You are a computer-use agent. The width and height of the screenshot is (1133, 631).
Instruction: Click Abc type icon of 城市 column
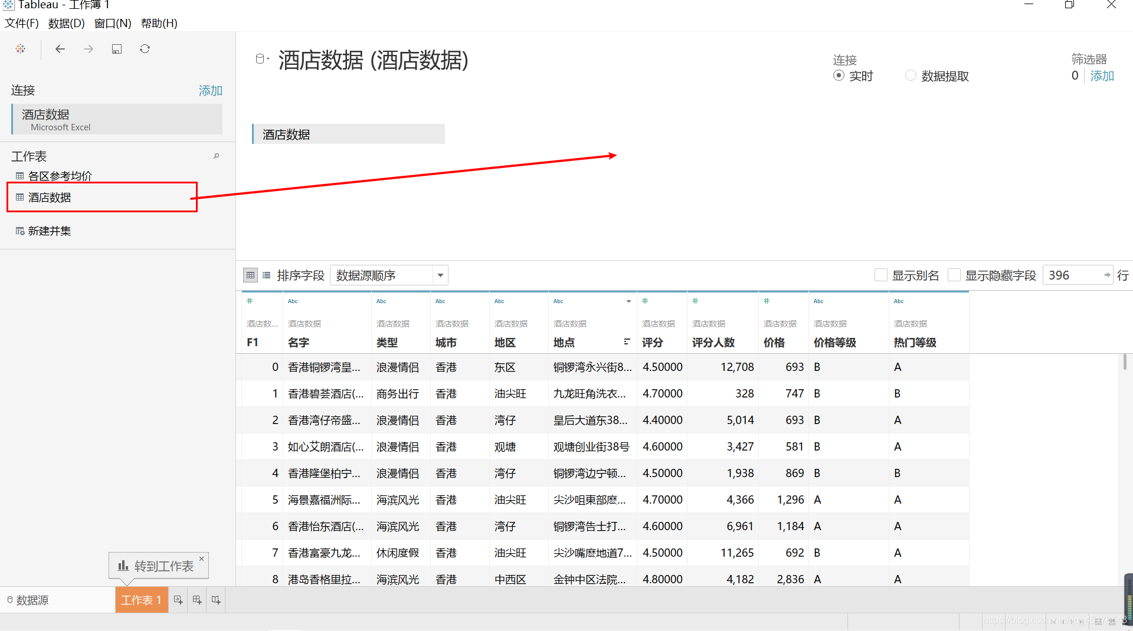click(440, 301)
